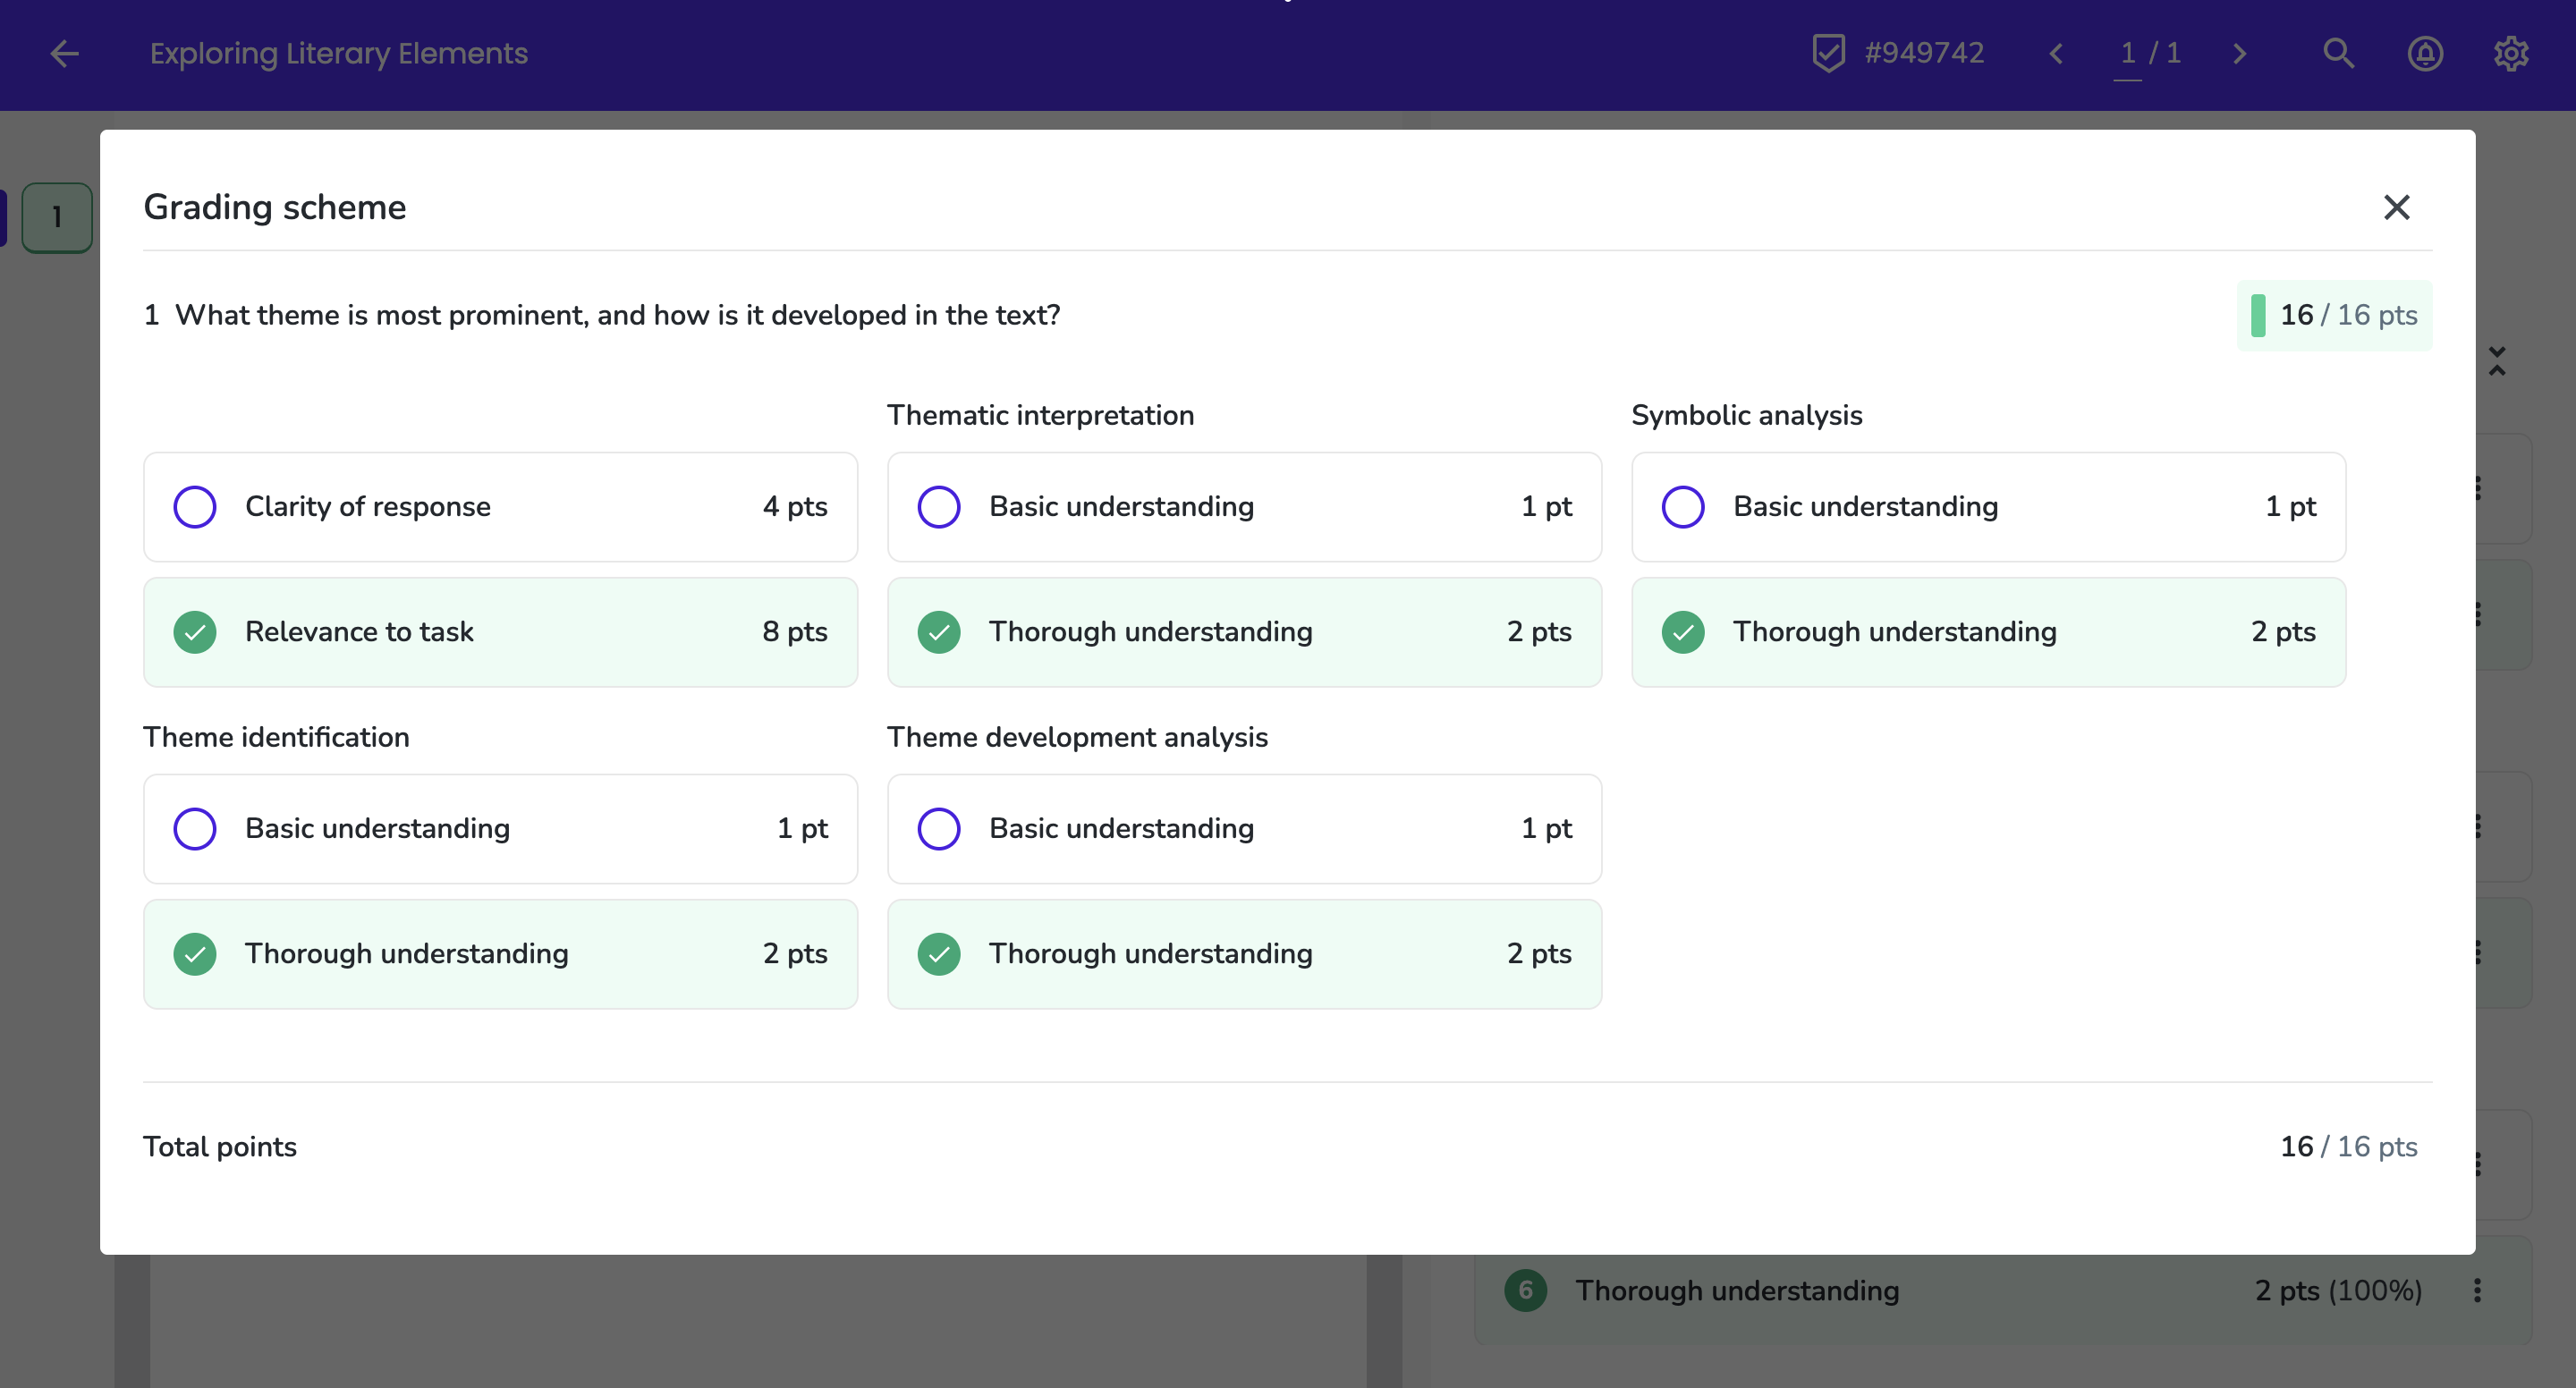Click submission ID #949742
The width and height of the screenshot is (2576, 1388).
1924,53
